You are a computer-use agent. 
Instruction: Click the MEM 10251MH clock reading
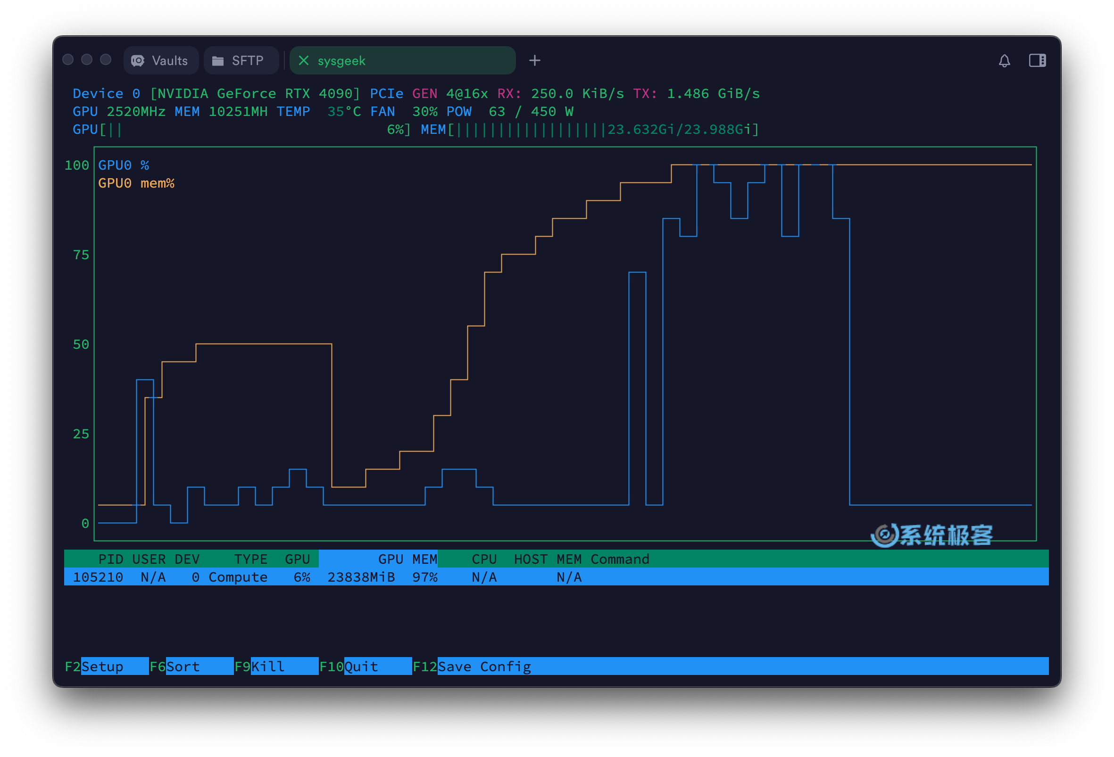coord(221,111)
